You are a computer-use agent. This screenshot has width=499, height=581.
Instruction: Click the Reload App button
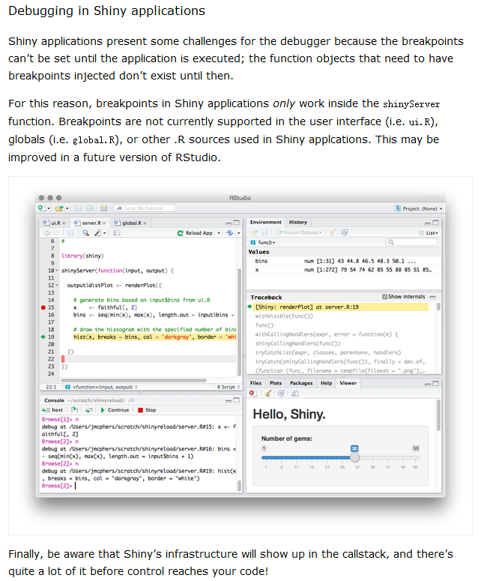[x=195, y=233]
